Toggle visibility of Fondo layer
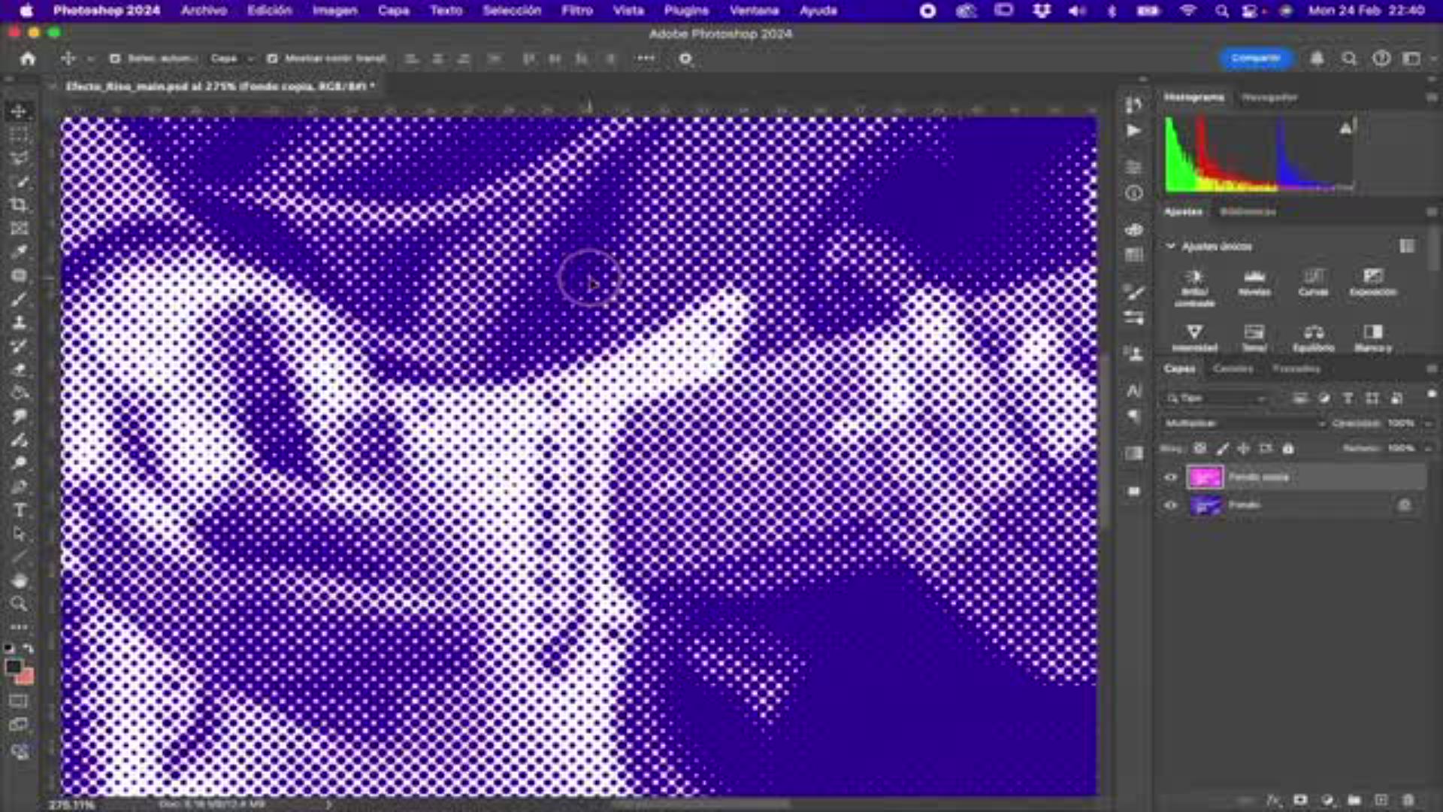This screenshot has width=1443, height=812. click(x=1170, y=505)
